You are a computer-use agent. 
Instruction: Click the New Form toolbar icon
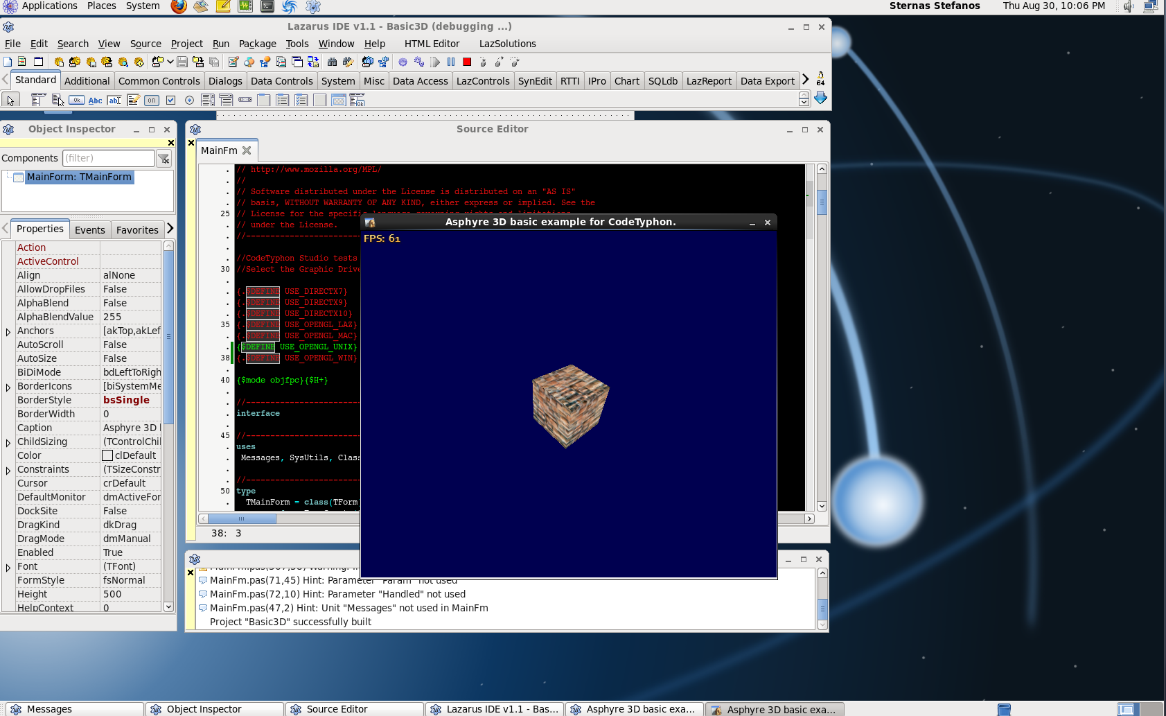pos(38,62)
